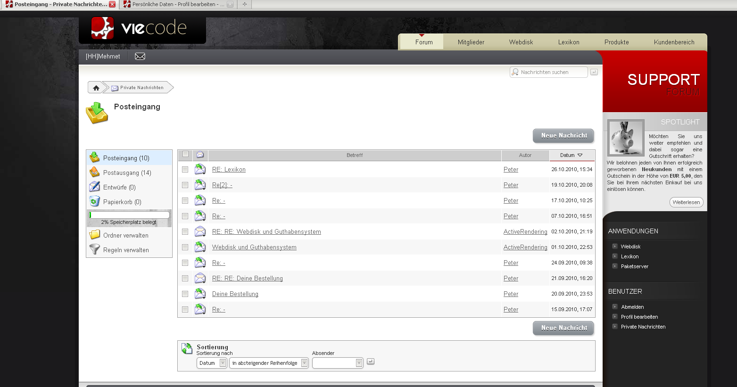Open Postausgang via its outbox icon
The height and width of the screenshot is (387, 737).
(95, 173)
